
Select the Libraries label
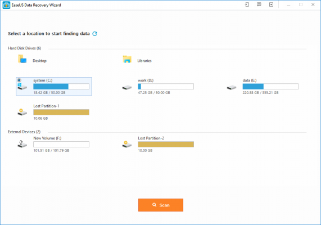144,61
